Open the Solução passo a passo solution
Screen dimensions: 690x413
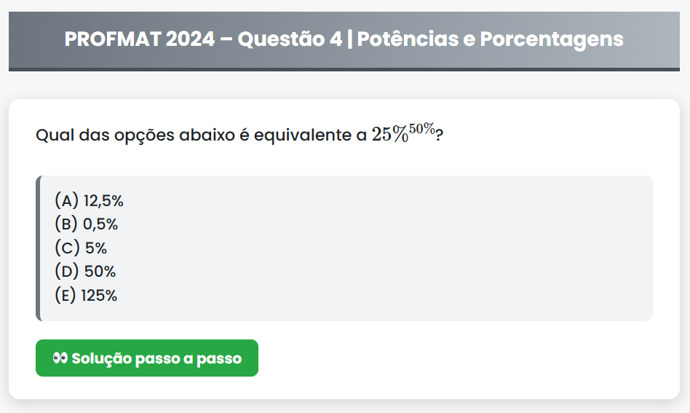(x=147, y=358)
